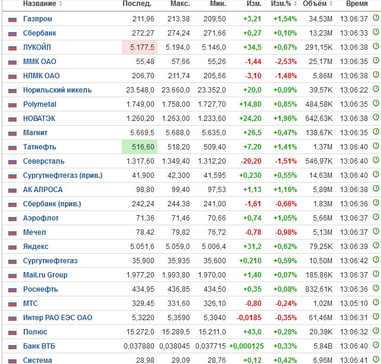Viewport: 381px width, 364px height.
Task: Open the Норильский никель link
Action: point(57,90)
